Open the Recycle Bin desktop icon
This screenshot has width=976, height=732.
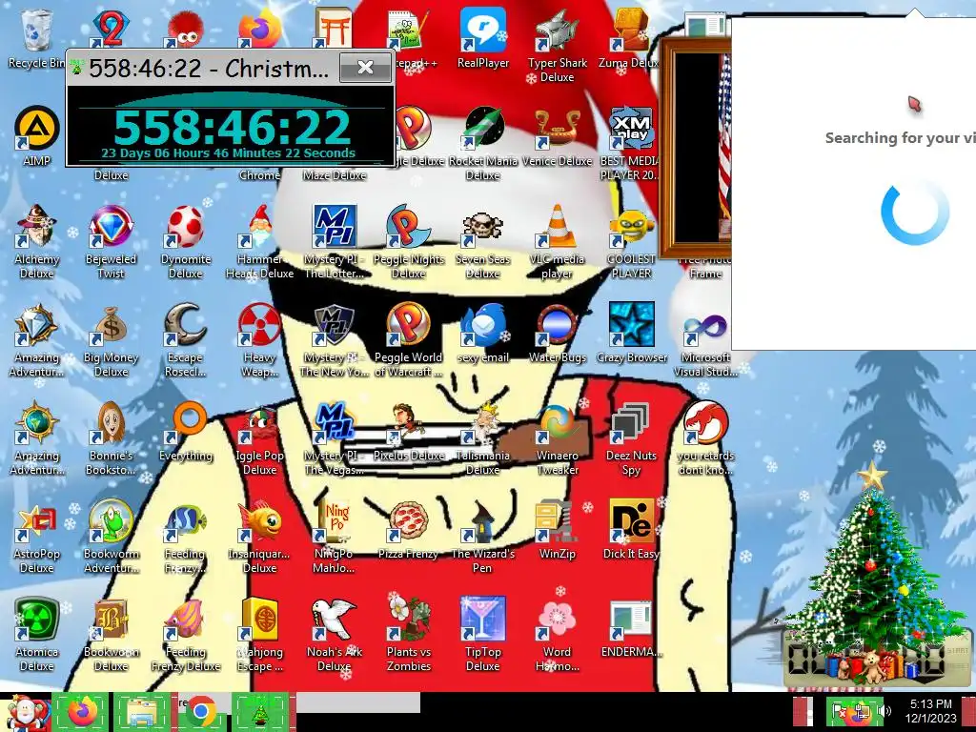(x=36, y=30)
